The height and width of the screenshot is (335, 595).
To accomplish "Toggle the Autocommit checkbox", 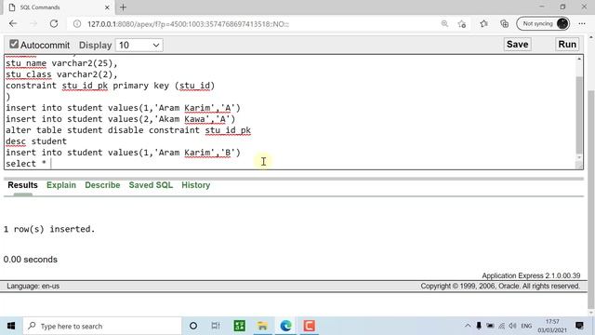I will click(14, 45).
